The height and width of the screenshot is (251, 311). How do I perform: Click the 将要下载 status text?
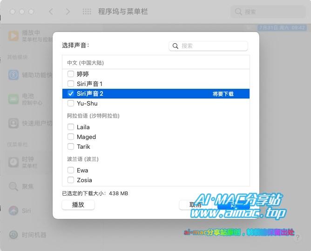click(x=223, y=94)
